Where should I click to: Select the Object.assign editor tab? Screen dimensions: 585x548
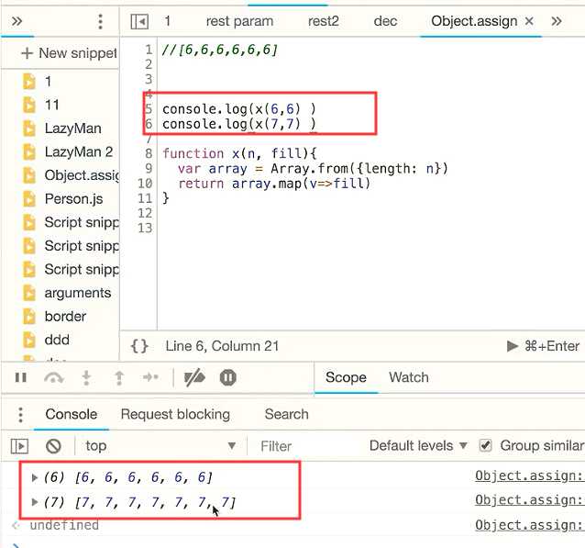474,21
